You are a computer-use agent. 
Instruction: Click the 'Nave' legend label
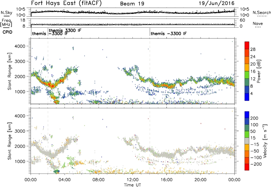[x=258, y=23]
